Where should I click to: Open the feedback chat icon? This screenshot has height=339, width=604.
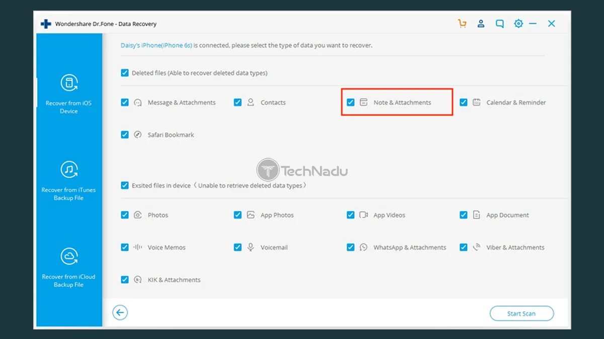(x=499, y=24)
